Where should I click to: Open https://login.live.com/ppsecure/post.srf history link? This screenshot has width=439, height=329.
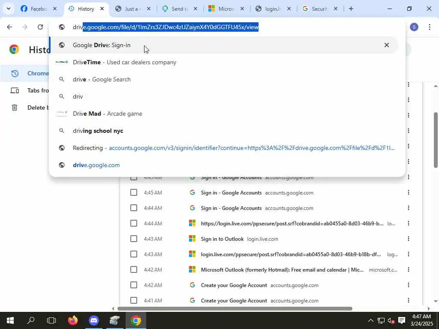(x=292, y=224)
